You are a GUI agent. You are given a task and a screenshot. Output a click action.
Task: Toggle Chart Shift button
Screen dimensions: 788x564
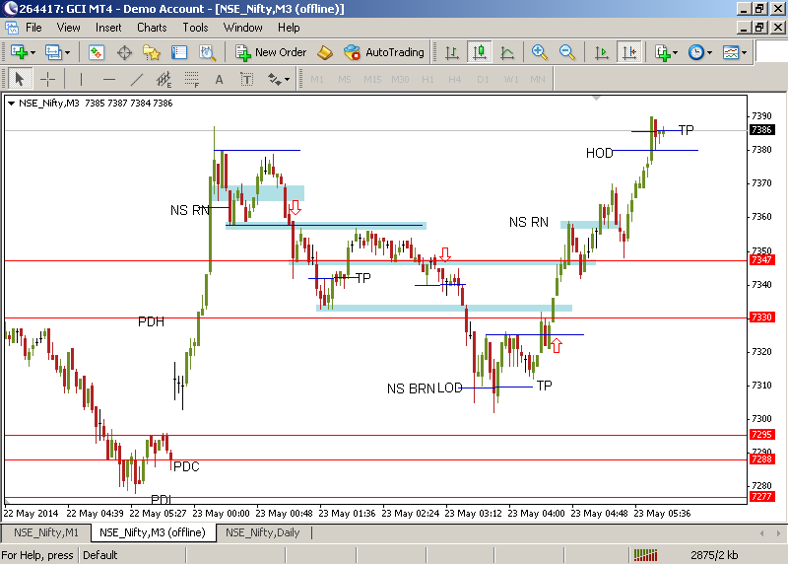pos(629,52)
